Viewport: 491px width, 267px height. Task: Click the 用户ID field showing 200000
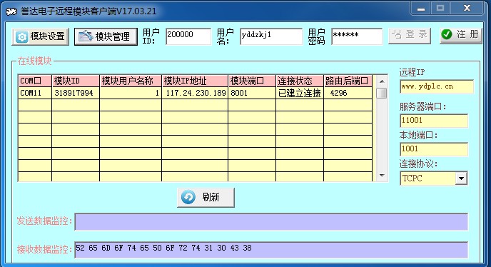pyautogui.click(x=188, y=36)
